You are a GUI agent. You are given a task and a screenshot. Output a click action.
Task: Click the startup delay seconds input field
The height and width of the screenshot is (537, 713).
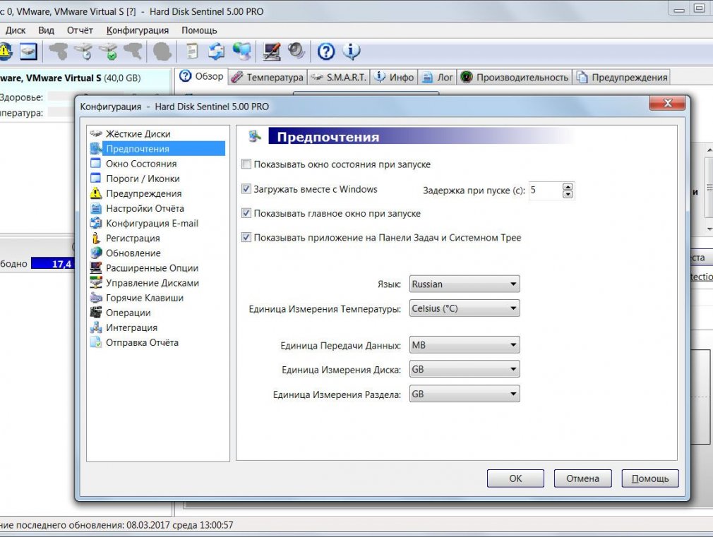(545, 191)
